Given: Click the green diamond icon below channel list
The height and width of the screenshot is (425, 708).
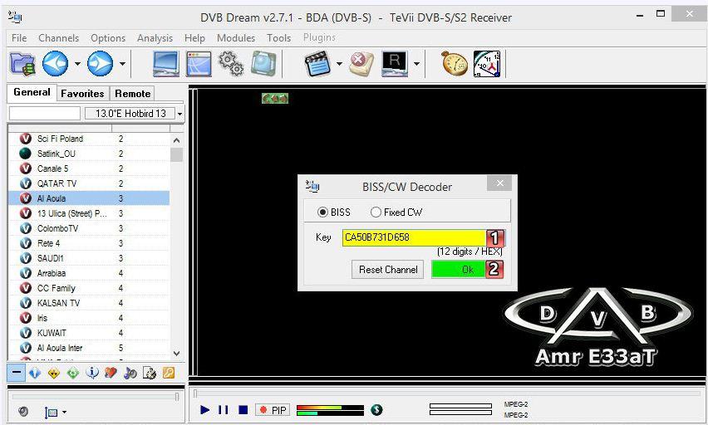Looking at the screenshot, I should click(72, 373).
